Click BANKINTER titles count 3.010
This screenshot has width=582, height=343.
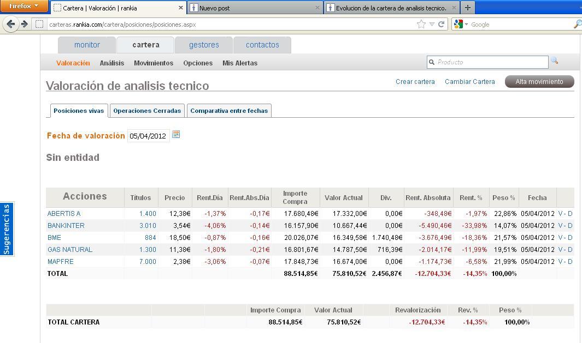(148, 226)
